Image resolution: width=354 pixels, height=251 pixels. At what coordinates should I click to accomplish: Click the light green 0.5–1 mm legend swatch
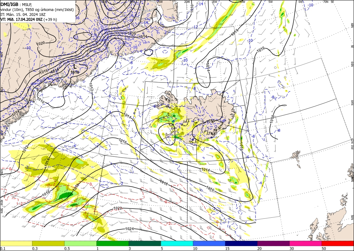(x=80, y=243)
